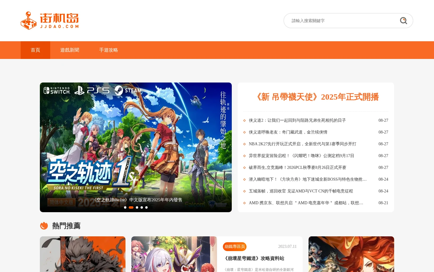Select the first carousel slide dot
434x272 pixels.
click(x=125, y=207)
